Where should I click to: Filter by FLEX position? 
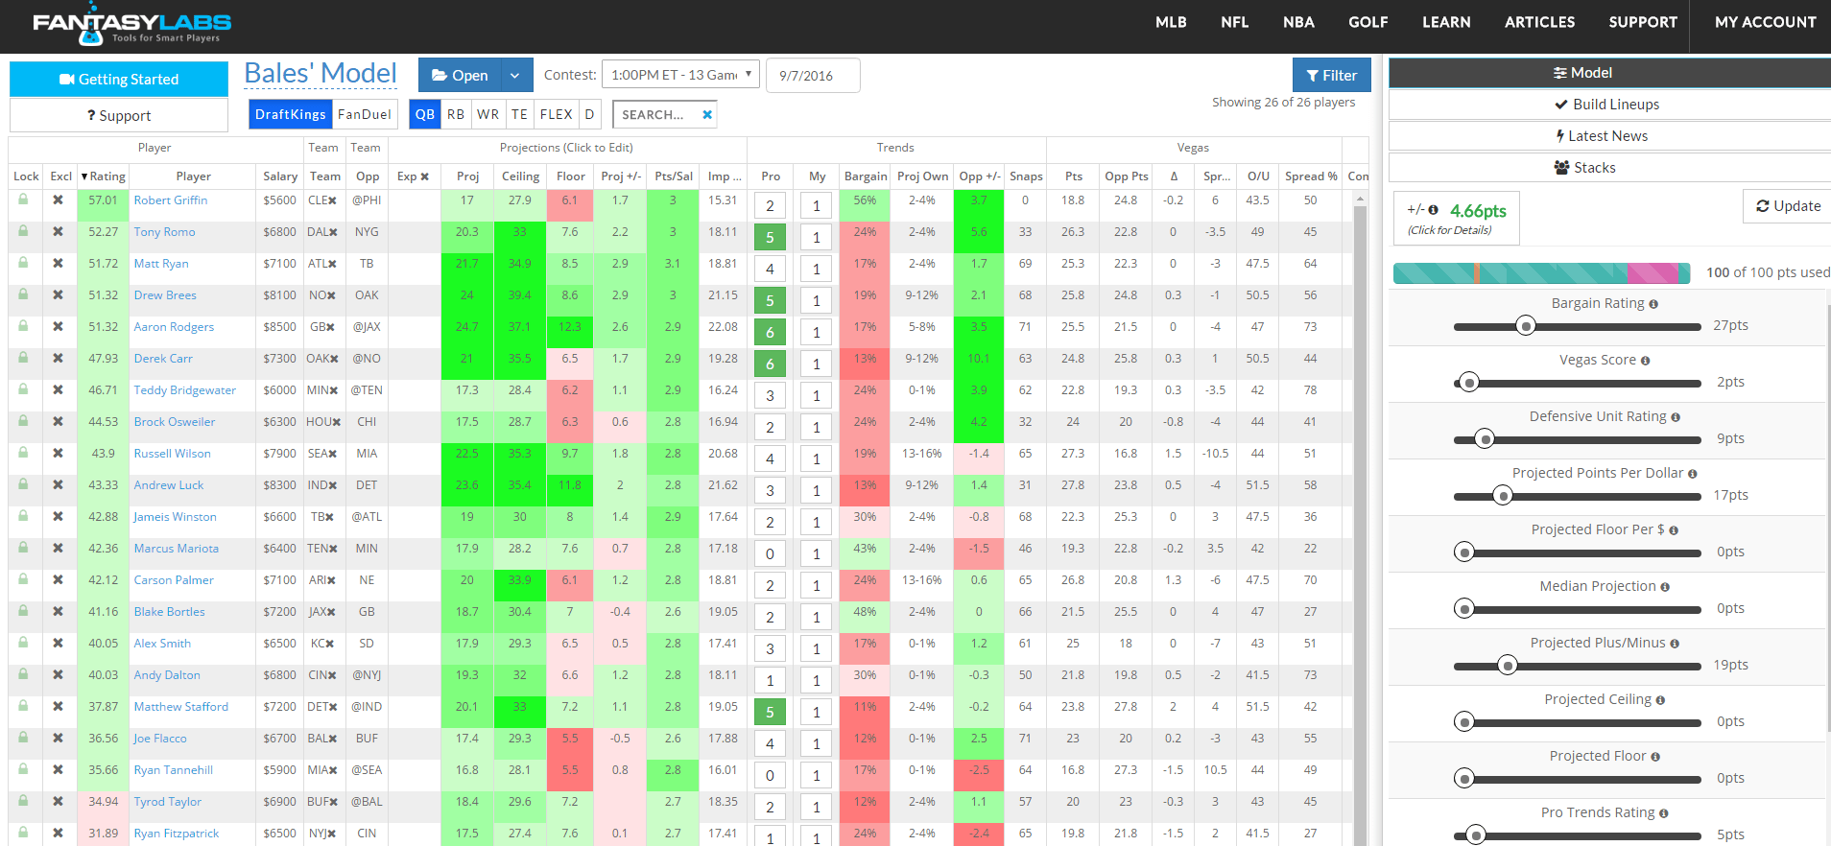[556, 114]
